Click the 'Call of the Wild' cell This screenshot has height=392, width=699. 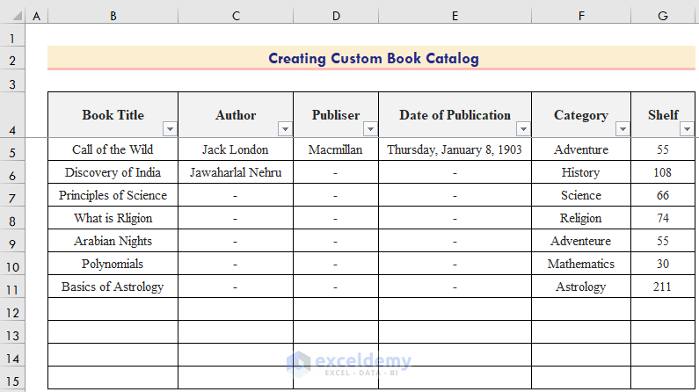click(x=113, y=150)
